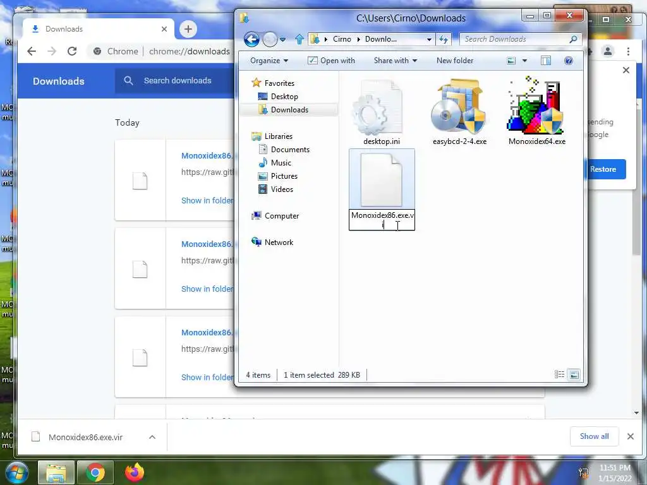Viewport: 647px width, 485px height.
Task: Launch Firefox from taskbar
Action: [x=135, y=472]
